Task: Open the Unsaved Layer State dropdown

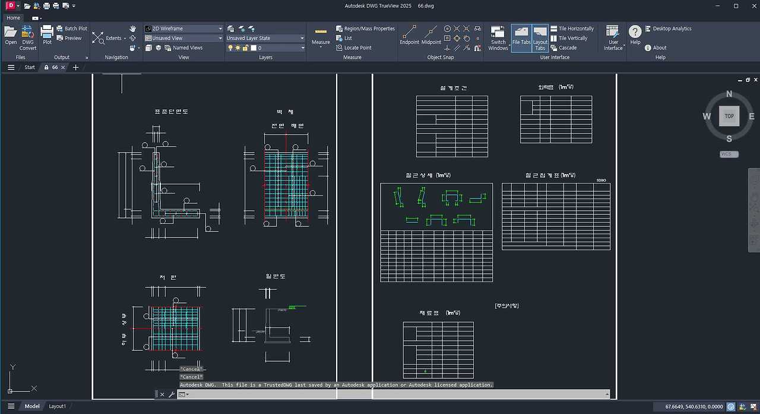Action: (x=302, y=38)
